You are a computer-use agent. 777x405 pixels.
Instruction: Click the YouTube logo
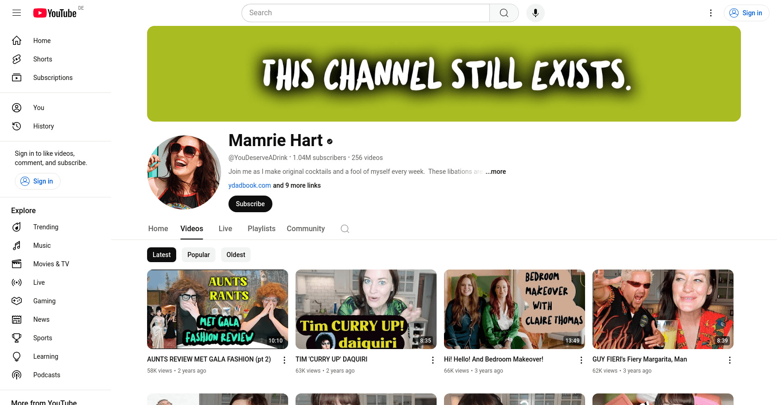point(55,13)
